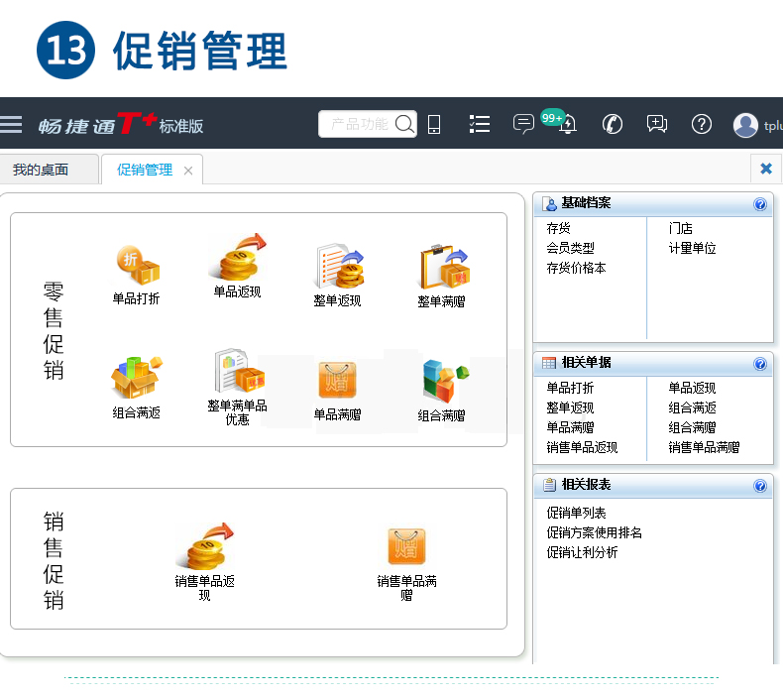Open 存货价格本 link in 基础档案
783x697 pixels.
coord(576,268)
